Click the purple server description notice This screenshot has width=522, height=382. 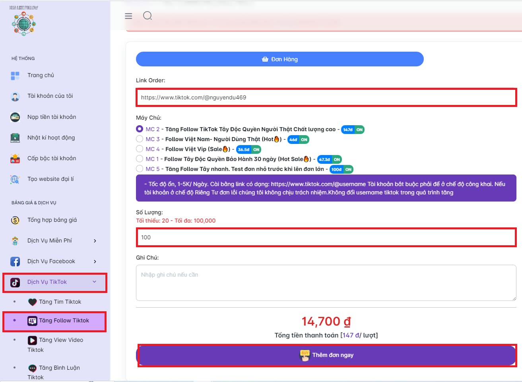click(326, 188)
